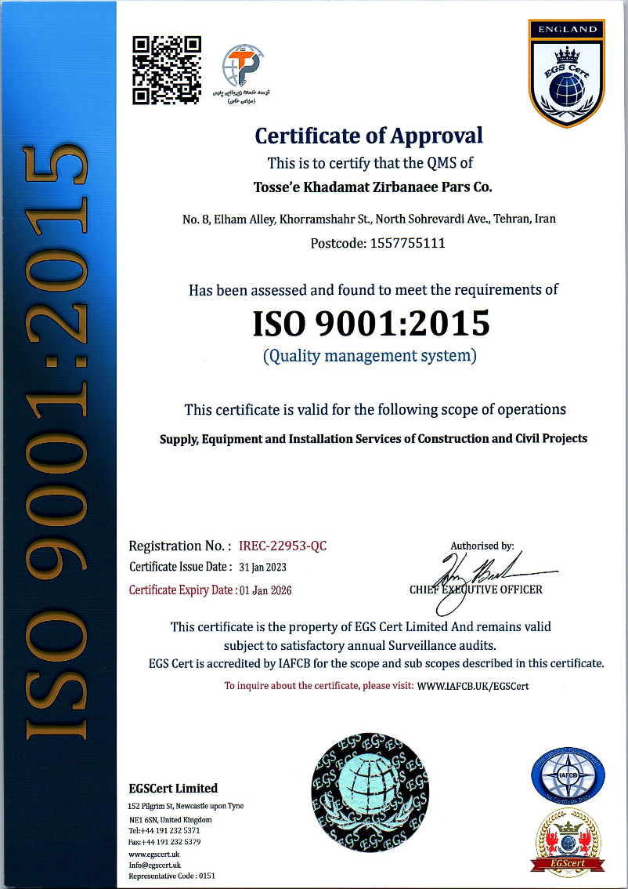Click 'Representative Code : 0151' line
The height and width of the screenshot is (889, 628).
coord(172,876)
